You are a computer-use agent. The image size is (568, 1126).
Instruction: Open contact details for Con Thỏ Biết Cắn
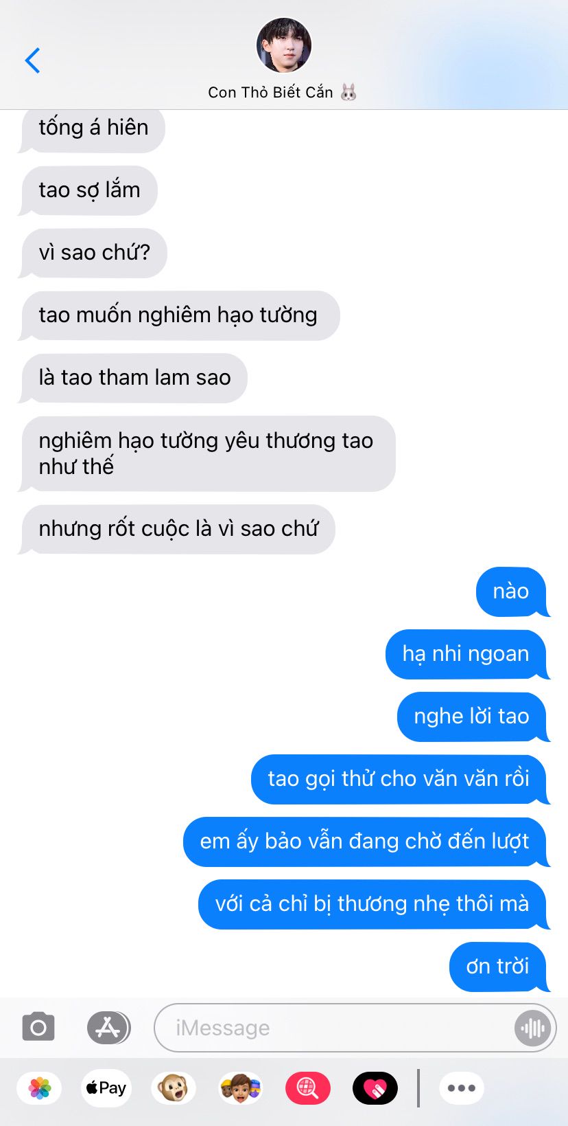pyautogui.click(x=283, y=92)
